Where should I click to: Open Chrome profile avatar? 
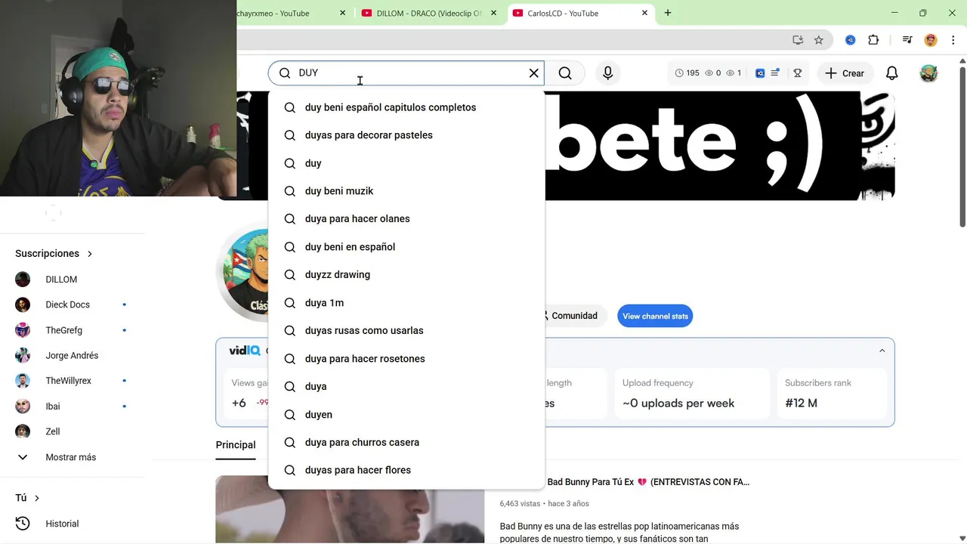click(x=931, y=40)
